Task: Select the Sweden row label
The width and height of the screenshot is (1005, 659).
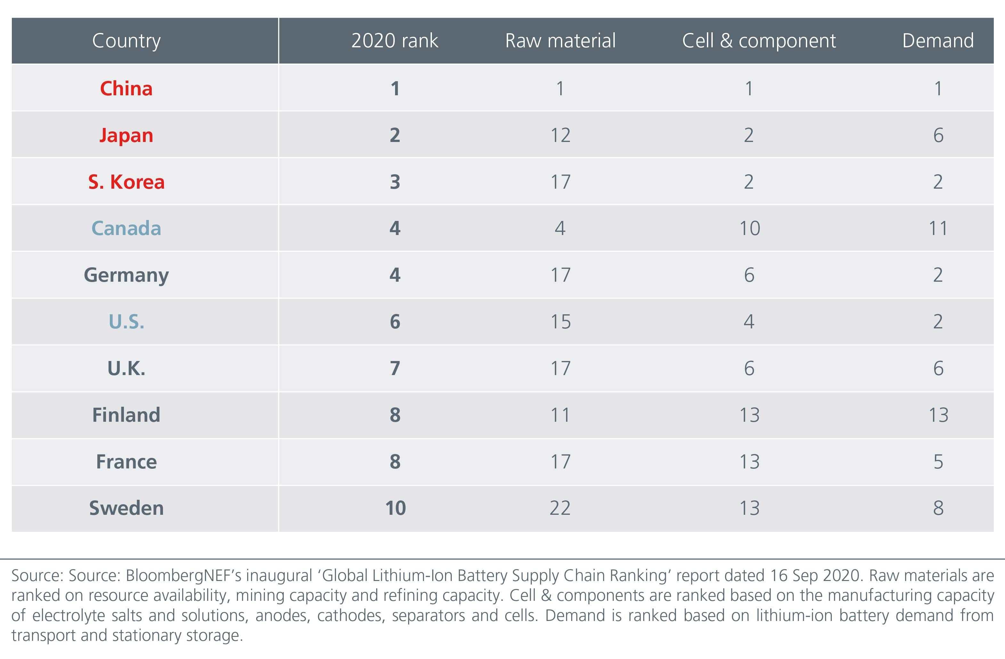Action: (x=126, y=508)
